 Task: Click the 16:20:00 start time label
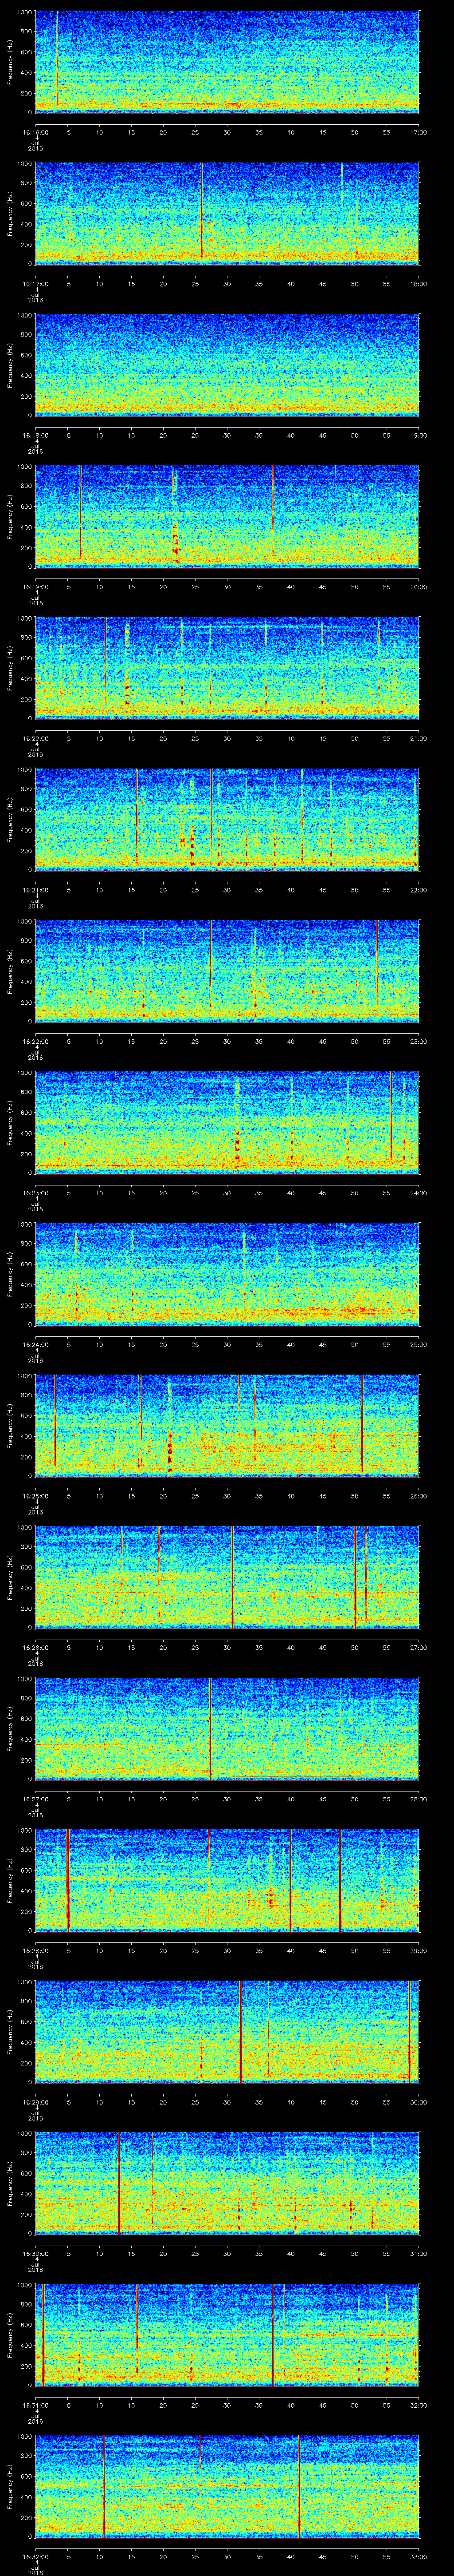[x=35, y=738]
